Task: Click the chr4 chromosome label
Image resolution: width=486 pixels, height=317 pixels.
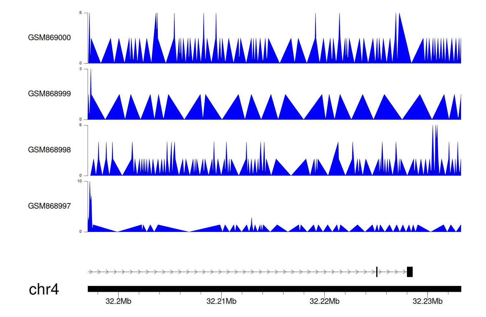Action: [x=44, y=289]
